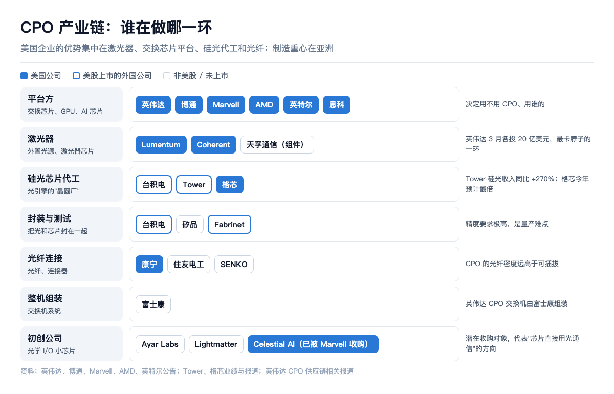Viewport: 614px width, 394px height.
Task: Click the 光纤连接 category heading
Action: click(45, 258)
